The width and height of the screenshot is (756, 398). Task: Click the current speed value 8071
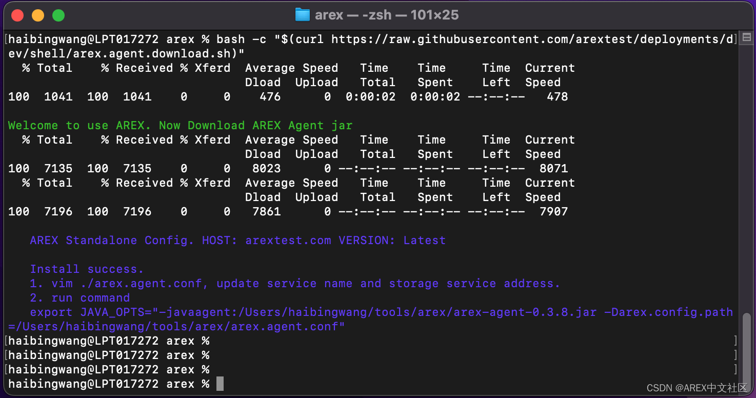coord(553,169)
